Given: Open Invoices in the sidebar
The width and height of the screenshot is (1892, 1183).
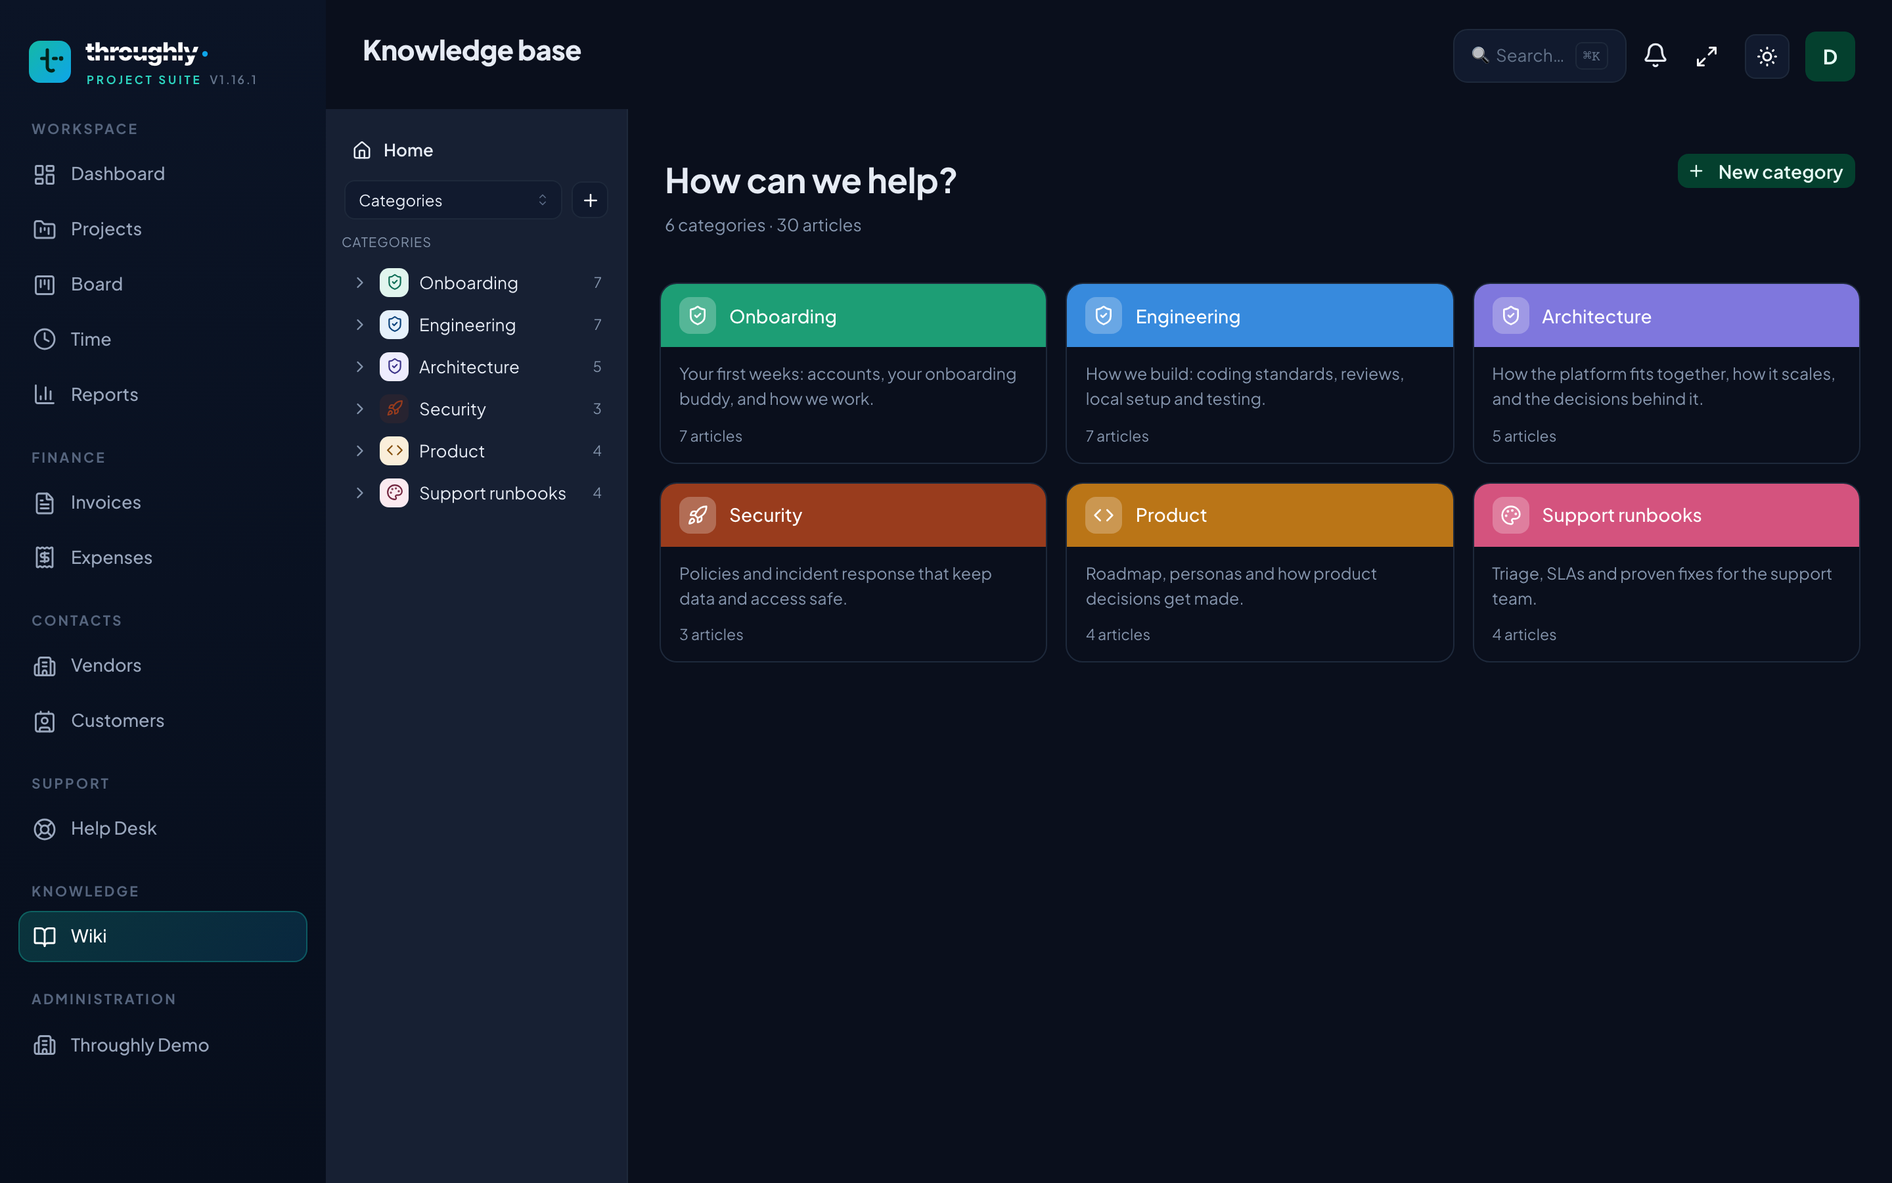Looking at the screenshot, I should pyautogui.click(x=163, y=502).
